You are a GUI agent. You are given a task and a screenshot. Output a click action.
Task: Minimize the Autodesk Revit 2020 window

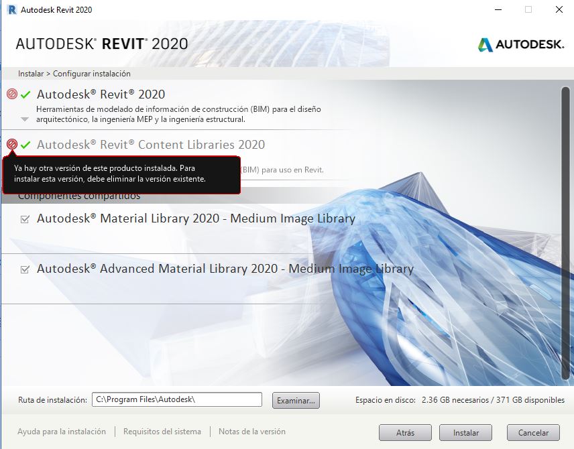498,9
